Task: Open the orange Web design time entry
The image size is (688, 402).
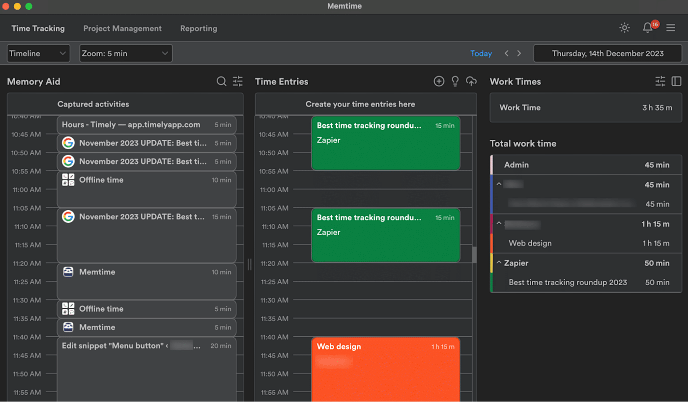Action: point(386,369)
